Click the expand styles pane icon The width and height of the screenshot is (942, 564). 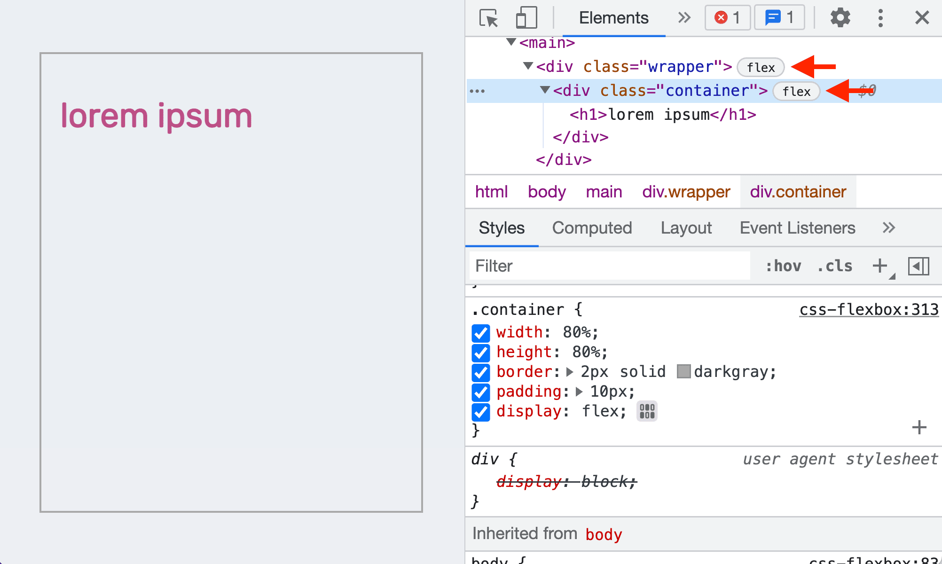coord(918,265)
